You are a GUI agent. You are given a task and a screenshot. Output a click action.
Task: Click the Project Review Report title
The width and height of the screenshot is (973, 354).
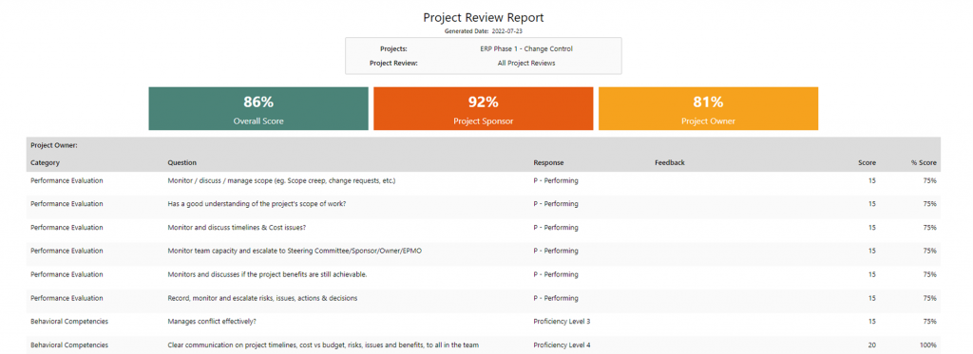[484, 17]
